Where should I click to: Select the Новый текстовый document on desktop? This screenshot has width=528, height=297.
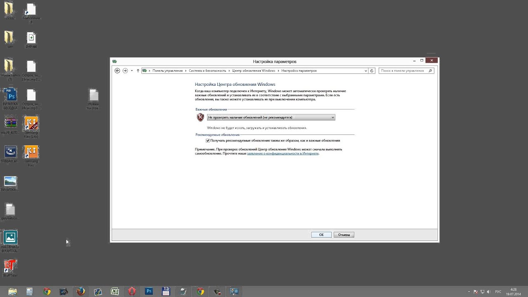click(94, 99)
